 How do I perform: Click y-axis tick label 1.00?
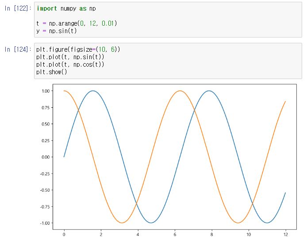[46, 91]
